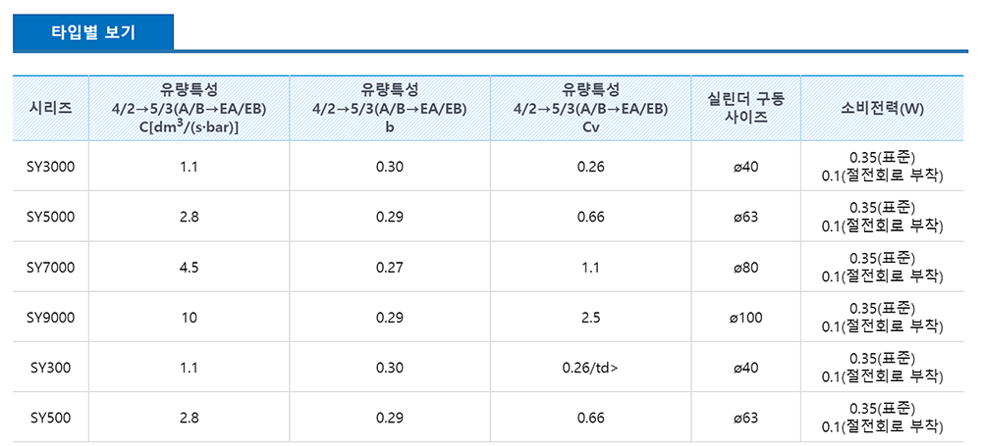Select the SY5000 series cell
Viewport: 982px width, 446px height.
51,217
